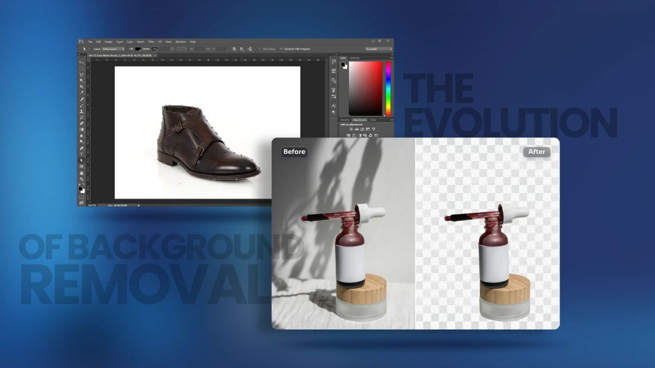The image size is (655, 368).
Task: Select the Hand tool
Action: point(82,173)
